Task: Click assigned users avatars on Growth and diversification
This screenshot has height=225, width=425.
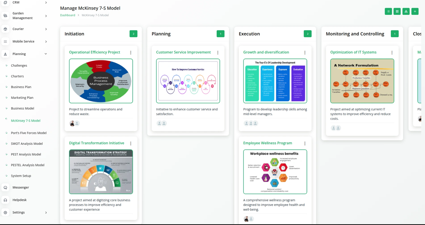Action: click(x=251, y=123)
